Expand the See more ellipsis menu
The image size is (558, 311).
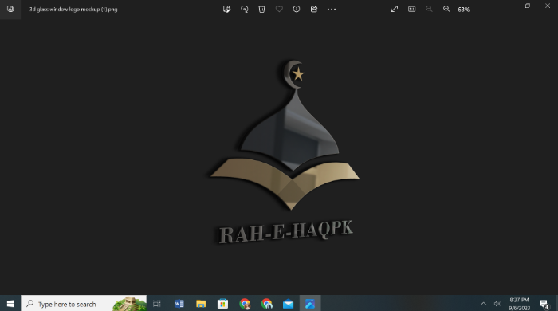click(332, 10)
